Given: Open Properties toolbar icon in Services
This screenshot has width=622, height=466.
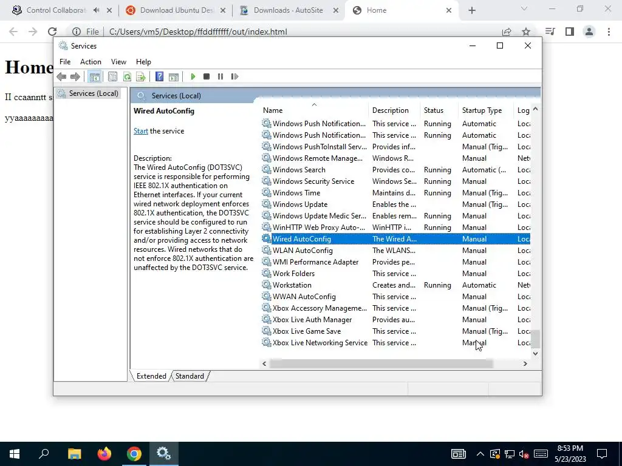Looking at the screenshot, I should click(112, 76).
